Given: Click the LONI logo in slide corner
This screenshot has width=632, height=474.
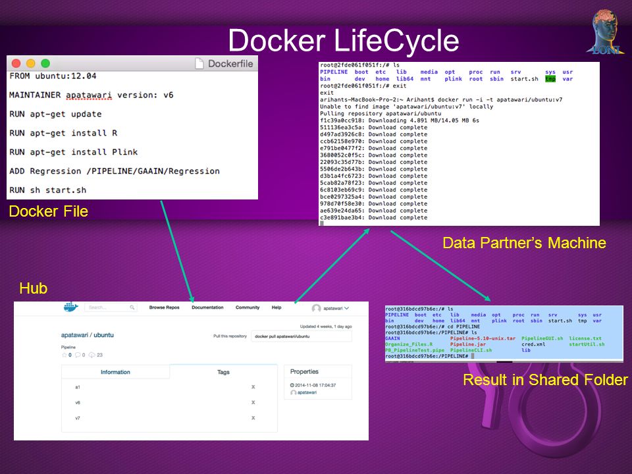Looking at the screenshot, I should coord(606,32).
